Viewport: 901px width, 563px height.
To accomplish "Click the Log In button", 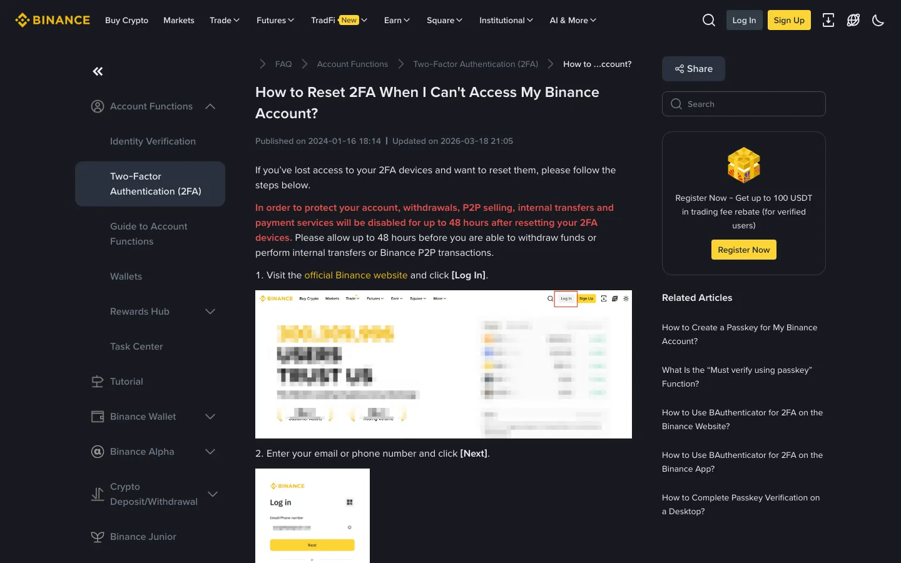I will [744, 20].
